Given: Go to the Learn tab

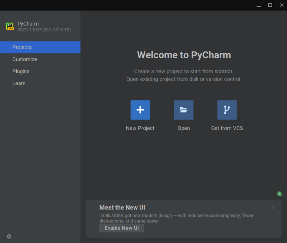Looking at the screenshot, I should coord(40,83).
